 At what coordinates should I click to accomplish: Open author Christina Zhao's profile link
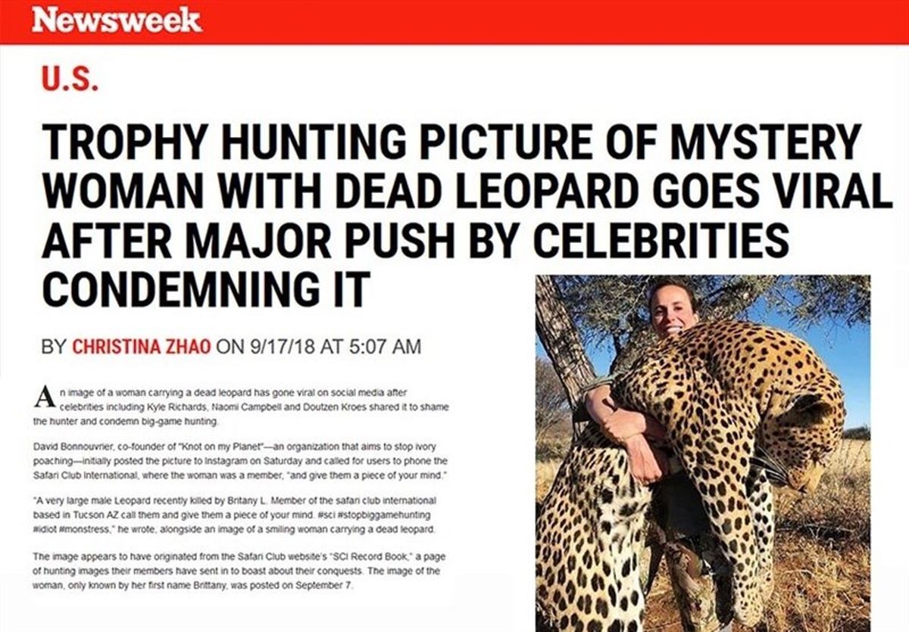pos(142,347)
